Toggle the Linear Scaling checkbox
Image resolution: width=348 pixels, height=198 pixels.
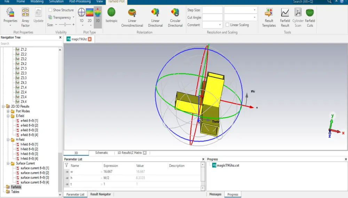pos(227,25)
